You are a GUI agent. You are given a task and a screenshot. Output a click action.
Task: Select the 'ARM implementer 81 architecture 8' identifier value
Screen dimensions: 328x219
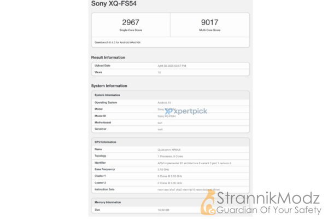coord(194,163)
